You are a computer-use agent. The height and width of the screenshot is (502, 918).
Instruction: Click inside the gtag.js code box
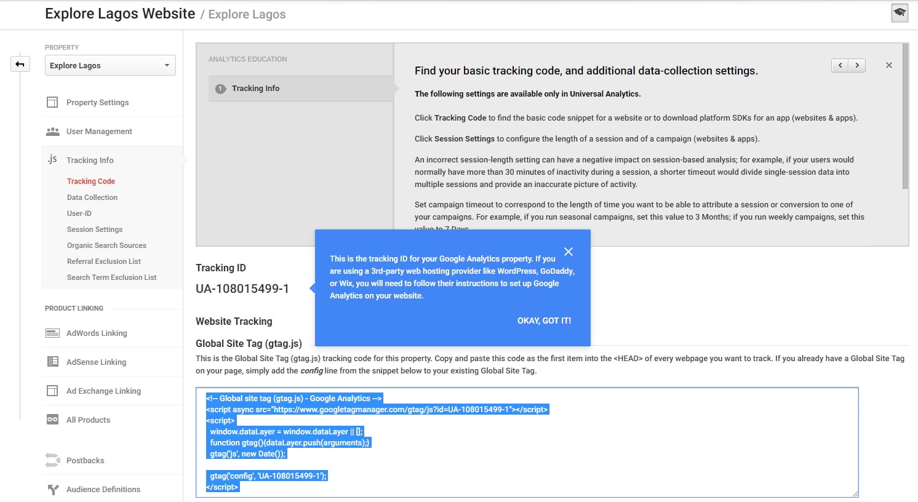tap(527, 442)
